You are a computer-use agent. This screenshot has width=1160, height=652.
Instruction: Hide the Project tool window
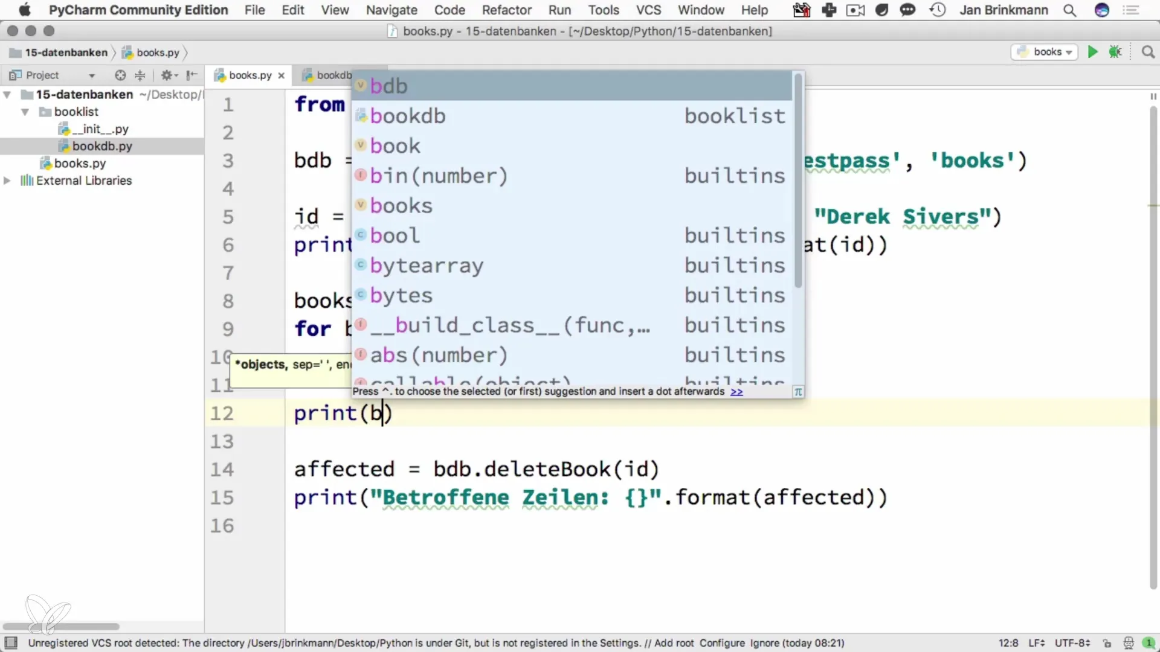pos(192,75)
